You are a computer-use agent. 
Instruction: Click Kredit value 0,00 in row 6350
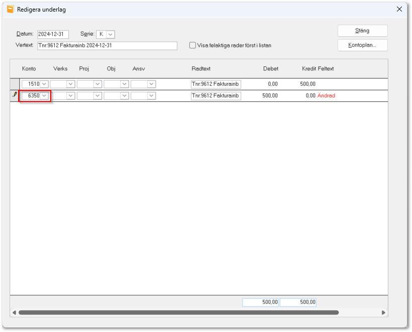coord(311,95)
